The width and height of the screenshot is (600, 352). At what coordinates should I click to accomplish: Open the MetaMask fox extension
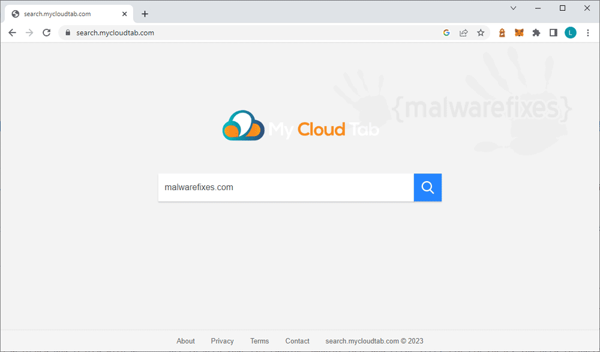click(x=519, y=33)
